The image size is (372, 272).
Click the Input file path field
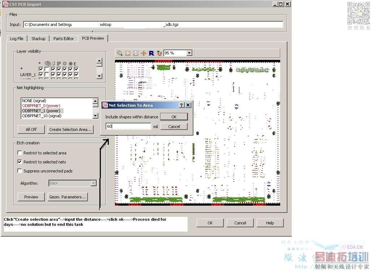coord(153,25)
